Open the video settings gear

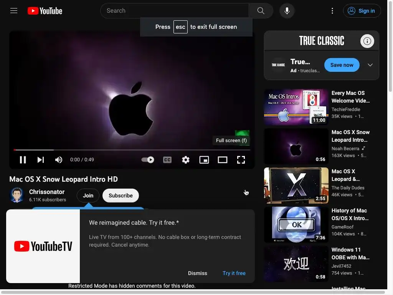186,160
